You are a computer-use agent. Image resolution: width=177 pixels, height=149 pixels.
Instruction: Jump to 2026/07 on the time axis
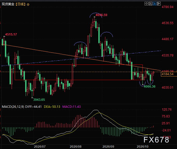click(40, 146)
